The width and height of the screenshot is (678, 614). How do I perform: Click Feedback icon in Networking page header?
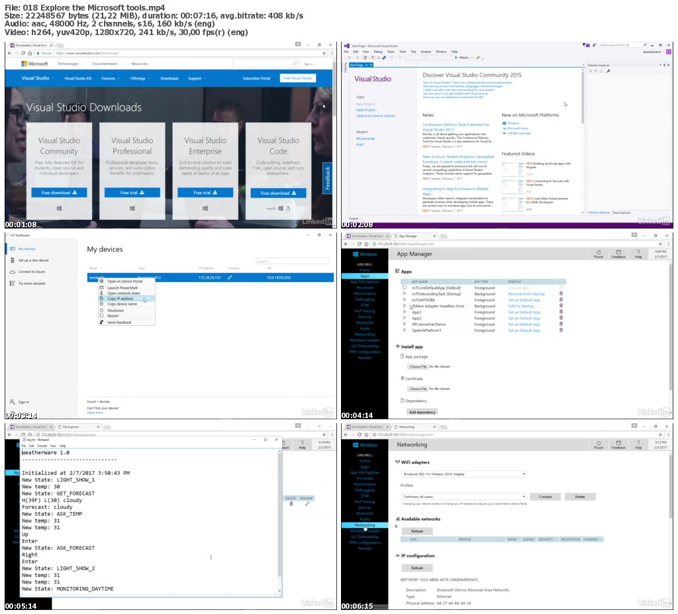pos(618,442)
